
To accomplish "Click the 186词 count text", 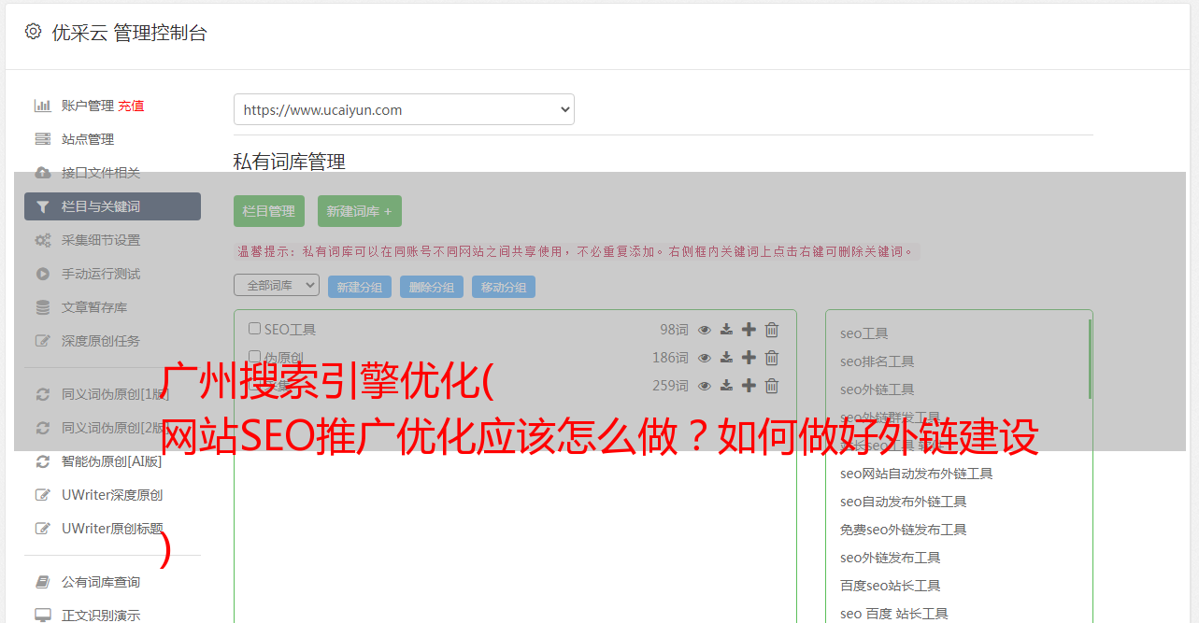I will pos(670,358).
